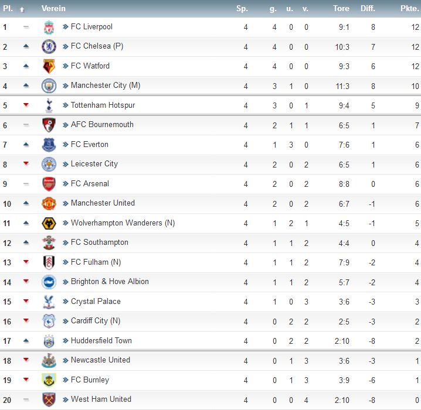Click the Wolverhampton Wanderers wolf crest

(x=49, y=223)
